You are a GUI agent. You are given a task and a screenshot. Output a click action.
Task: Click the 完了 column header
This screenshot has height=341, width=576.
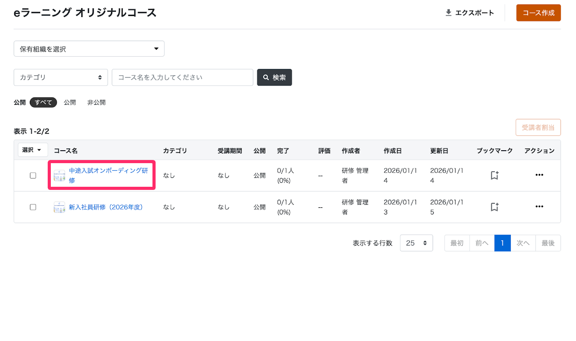coord(283,151)
